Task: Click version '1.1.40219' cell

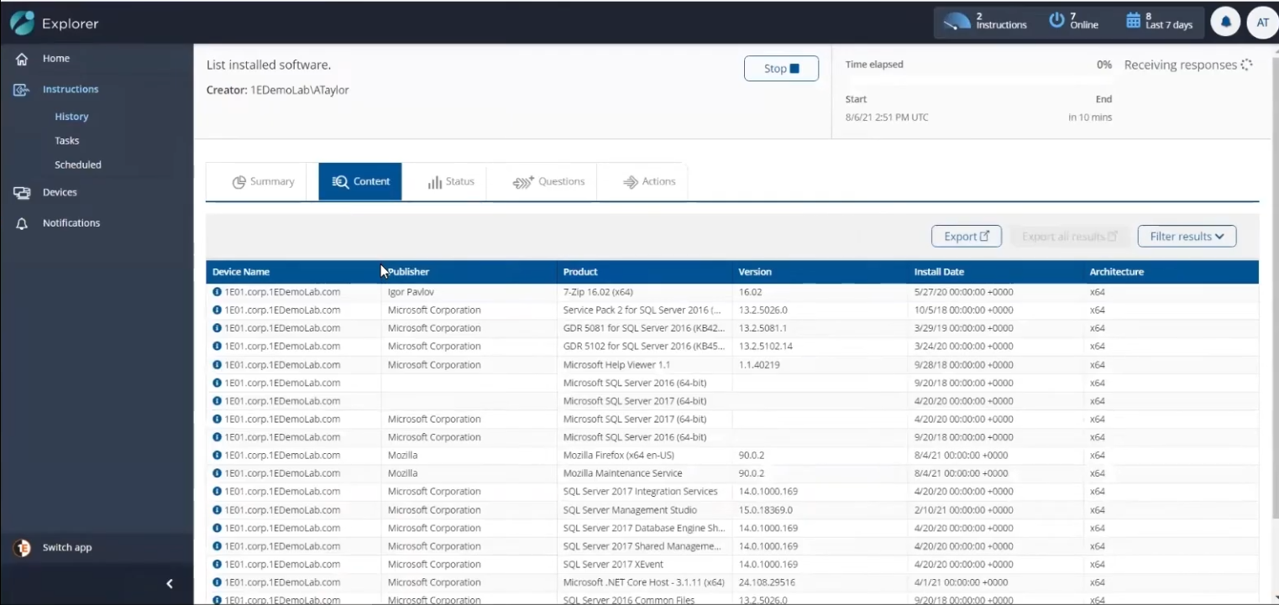Action: 759,365
